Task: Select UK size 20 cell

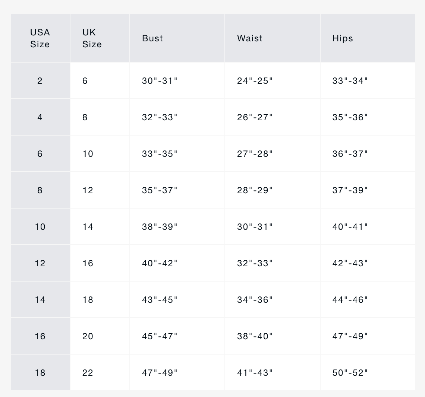Action: 100,336
